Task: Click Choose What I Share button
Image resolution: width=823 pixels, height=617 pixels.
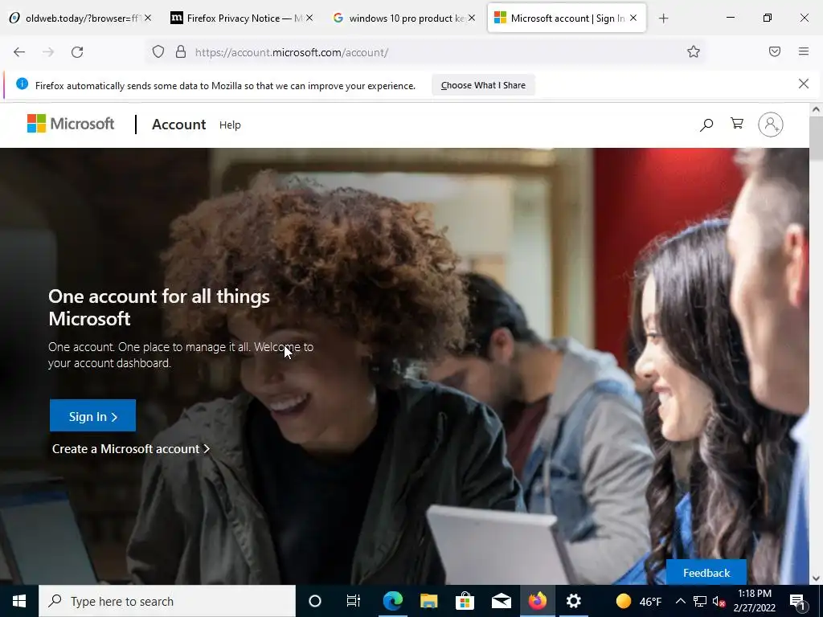Action: (483, 85)
